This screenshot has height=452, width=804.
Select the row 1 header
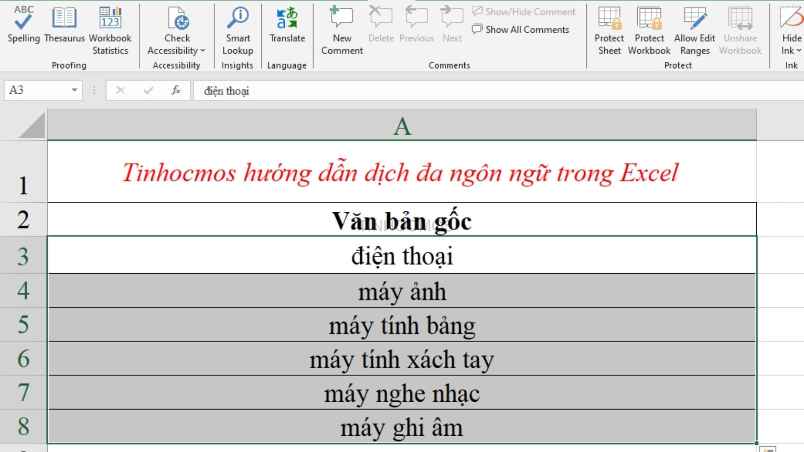click(x=23, y=172)
